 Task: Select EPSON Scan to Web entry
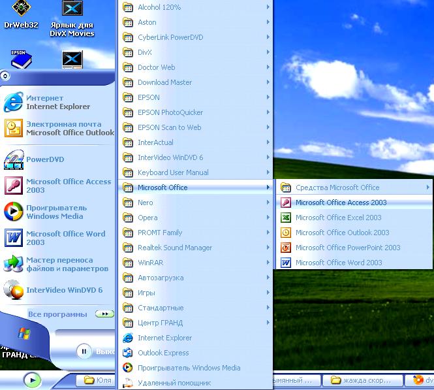(x=195, y=127)
